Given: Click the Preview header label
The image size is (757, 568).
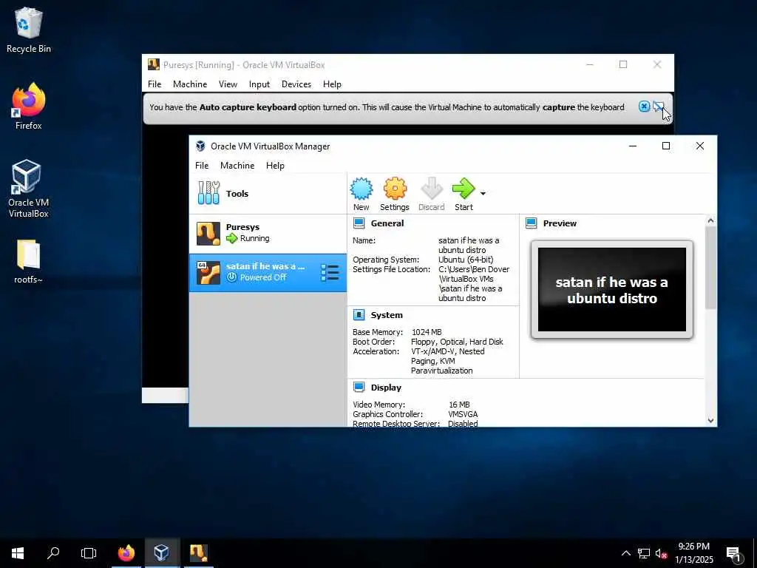Looking at the screenshot, I should coord(560,223).
